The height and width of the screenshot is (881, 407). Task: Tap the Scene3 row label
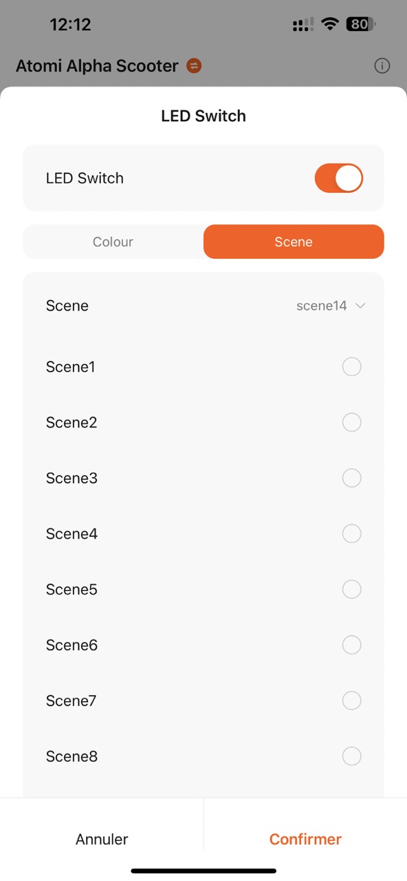(x=71, y=478)
